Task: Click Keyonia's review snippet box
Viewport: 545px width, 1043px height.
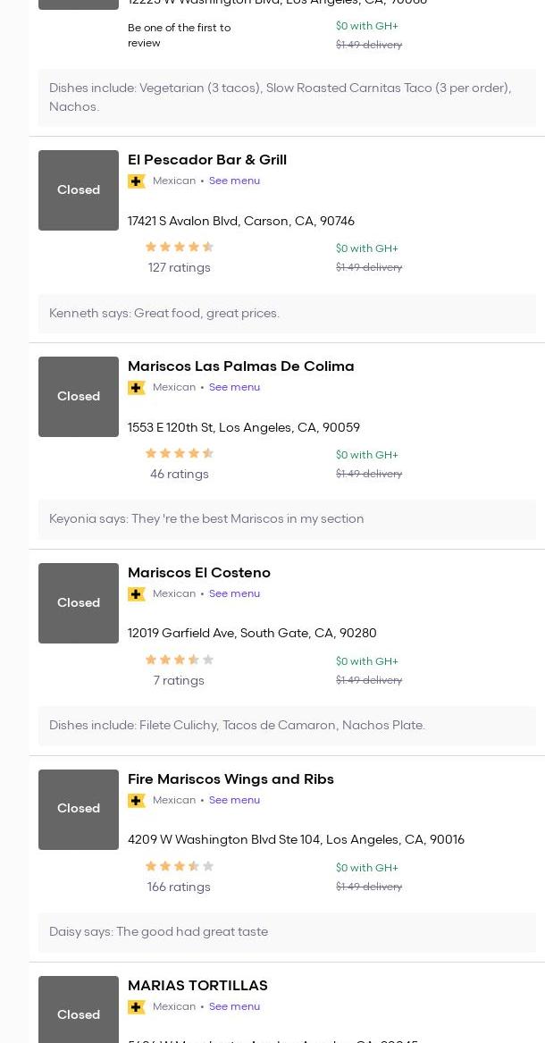Action: click(287, 519)
